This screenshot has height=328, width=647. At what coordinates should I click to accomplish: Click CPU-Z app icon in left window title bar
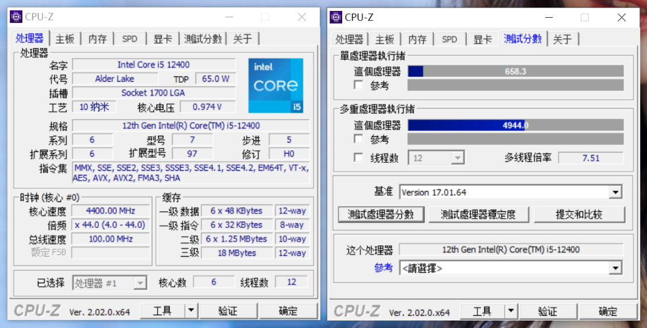(16, 17)
